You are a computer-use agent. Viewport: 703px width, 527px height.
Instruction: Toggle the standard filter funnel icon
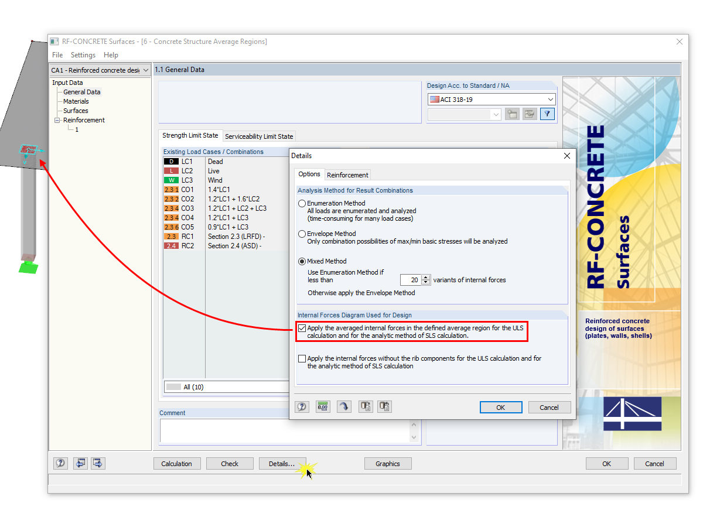tap(547, 114)
